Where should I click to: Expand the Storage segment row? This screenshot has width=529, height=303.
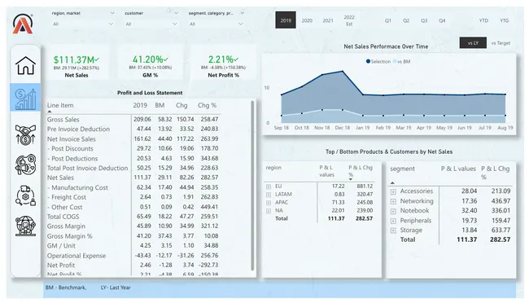coord(393,231)
